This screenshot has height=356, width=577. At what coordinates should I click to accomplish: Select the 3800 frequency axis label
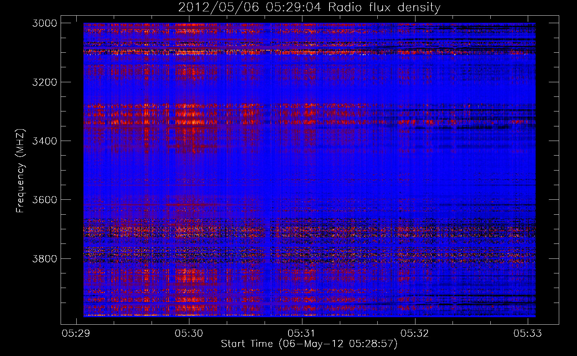tap(45, 258)
